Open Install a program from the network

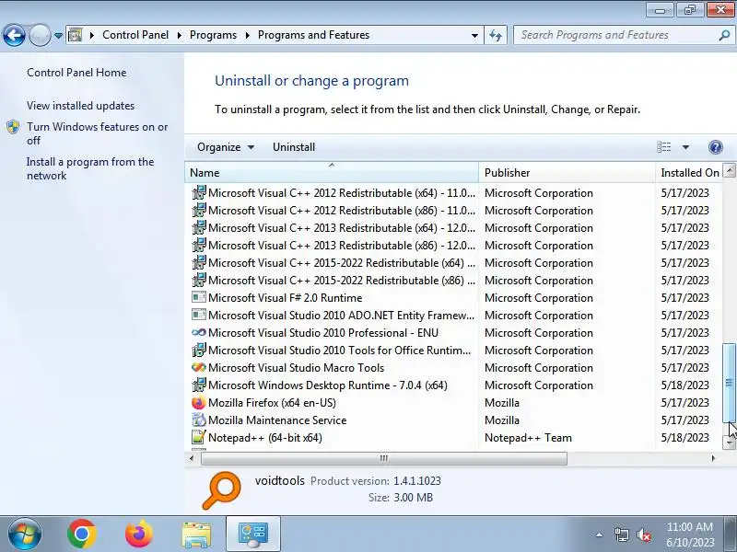point(90,168)
